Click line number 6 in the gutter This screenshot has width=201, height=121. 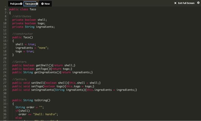click(x=5, y=9)
